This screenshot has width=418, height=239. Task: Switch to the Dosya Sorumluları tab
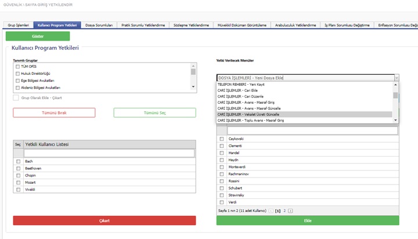[x=98, y=26]
